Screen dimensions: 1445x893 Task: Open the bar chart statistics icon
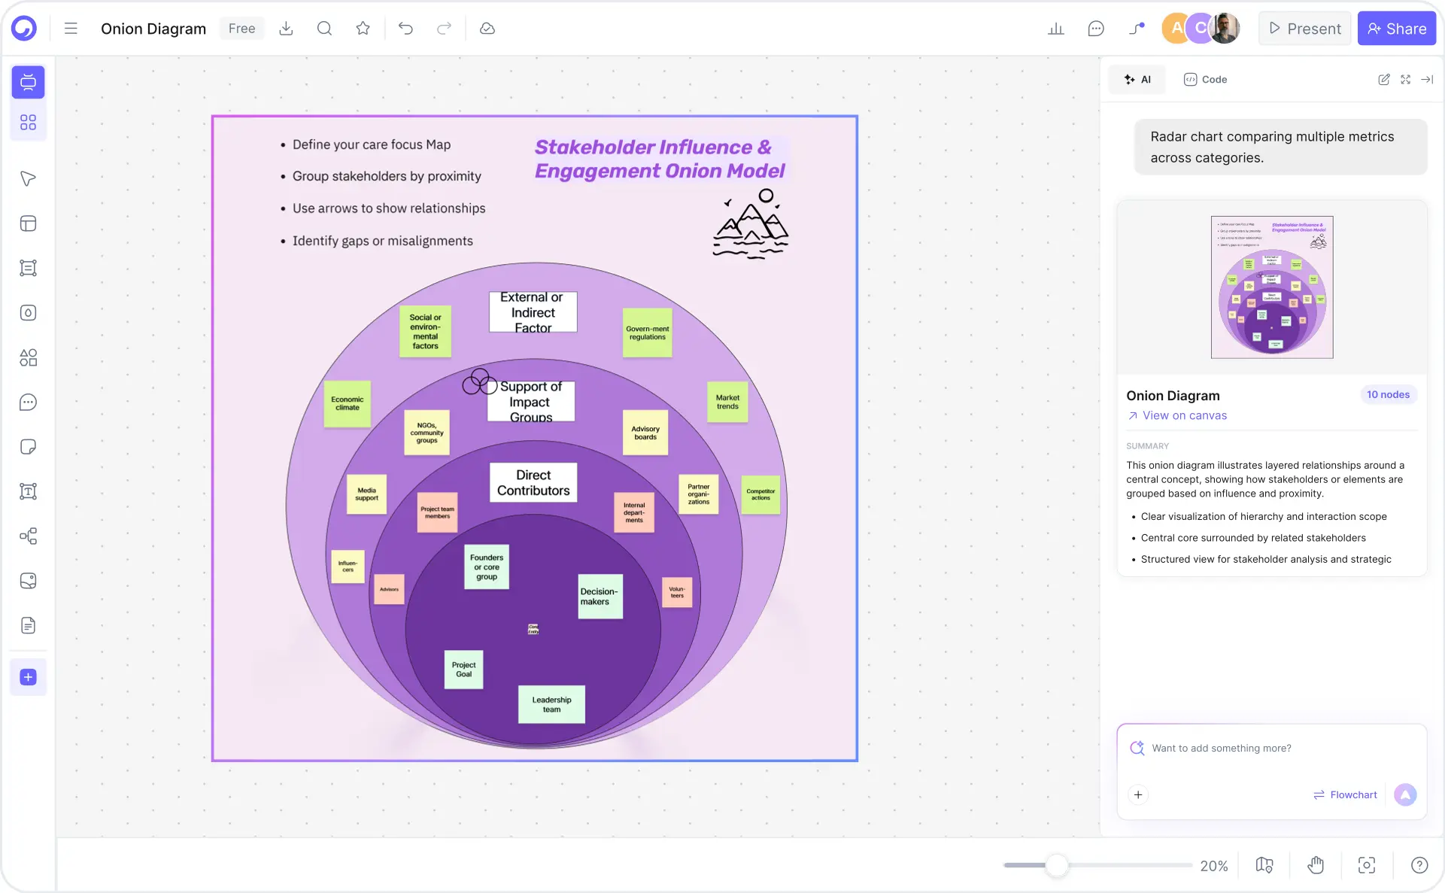pos(1056,29)
